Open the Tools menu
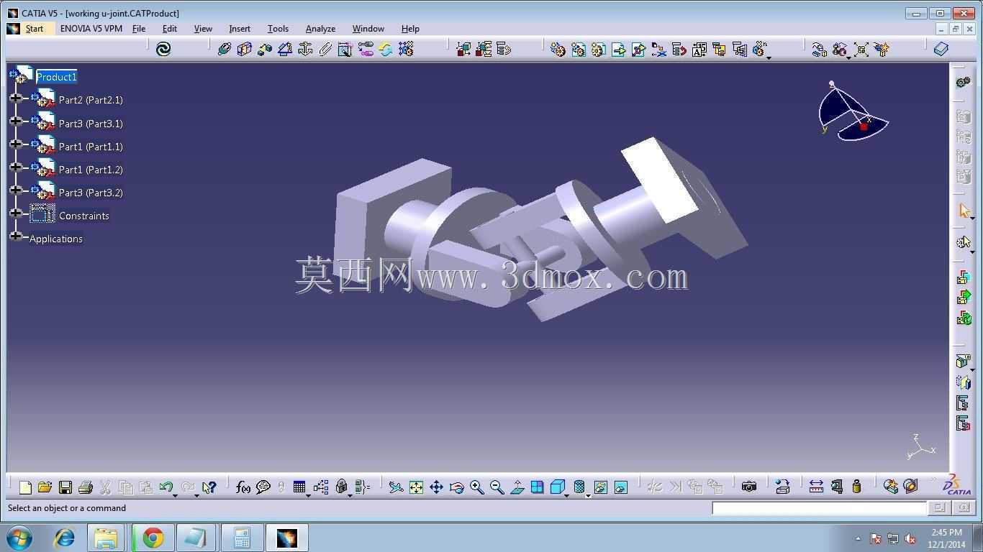The image size is (983, 552). pos(278,29)
